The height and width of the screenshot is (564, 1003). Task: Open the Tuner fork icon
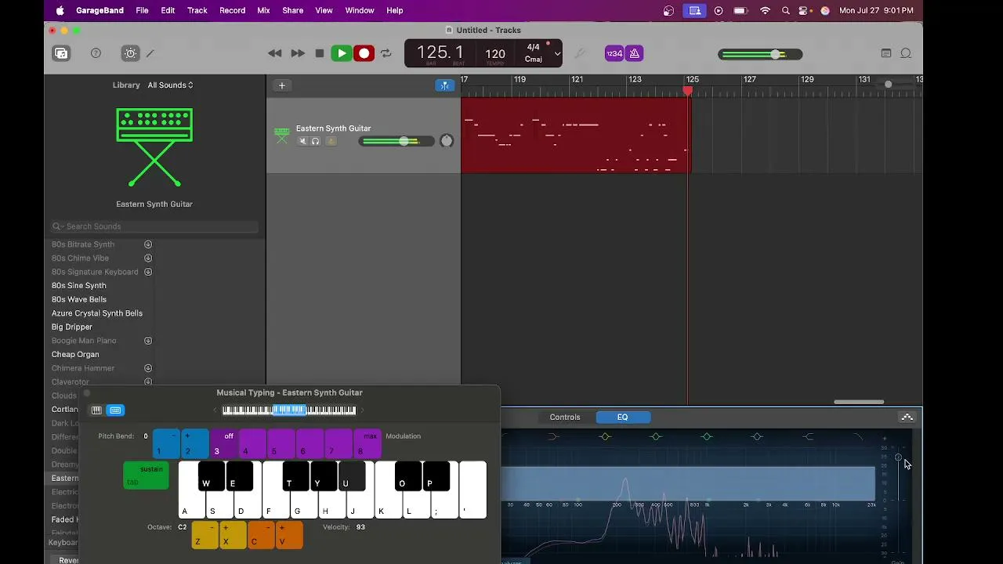pos(580,53)
